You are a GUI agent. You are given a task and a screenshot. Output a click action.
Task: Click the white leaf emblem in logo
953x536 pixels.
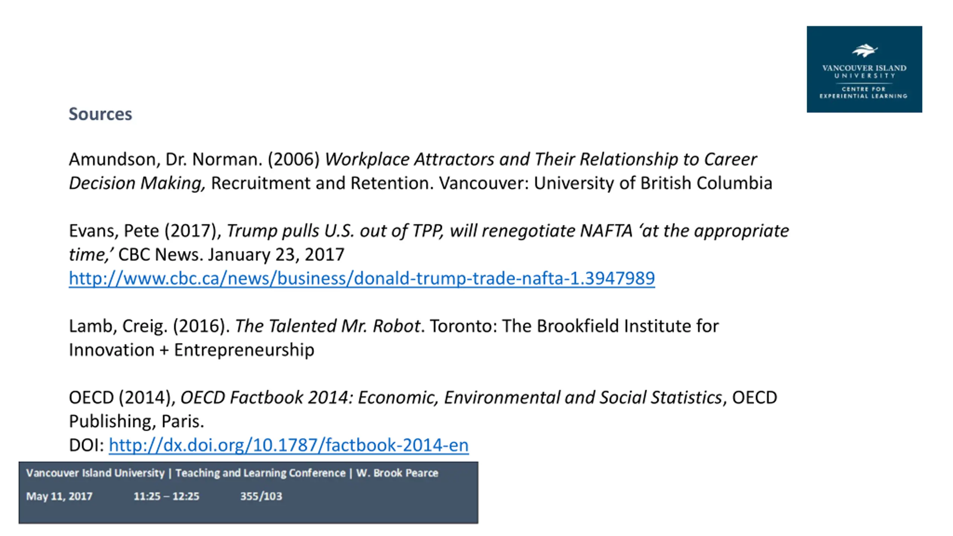pos(864,51)
